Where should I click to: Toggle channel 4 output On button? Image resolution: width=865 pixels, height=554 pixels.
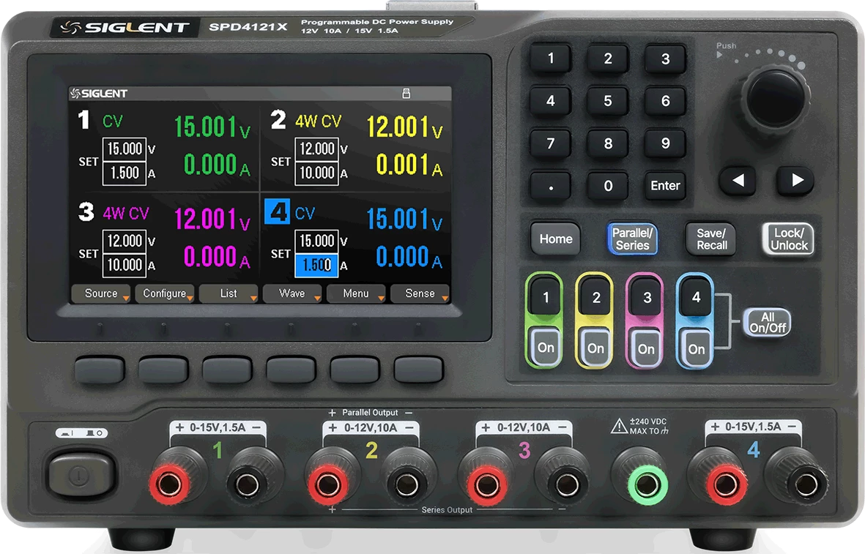point(697,349)
